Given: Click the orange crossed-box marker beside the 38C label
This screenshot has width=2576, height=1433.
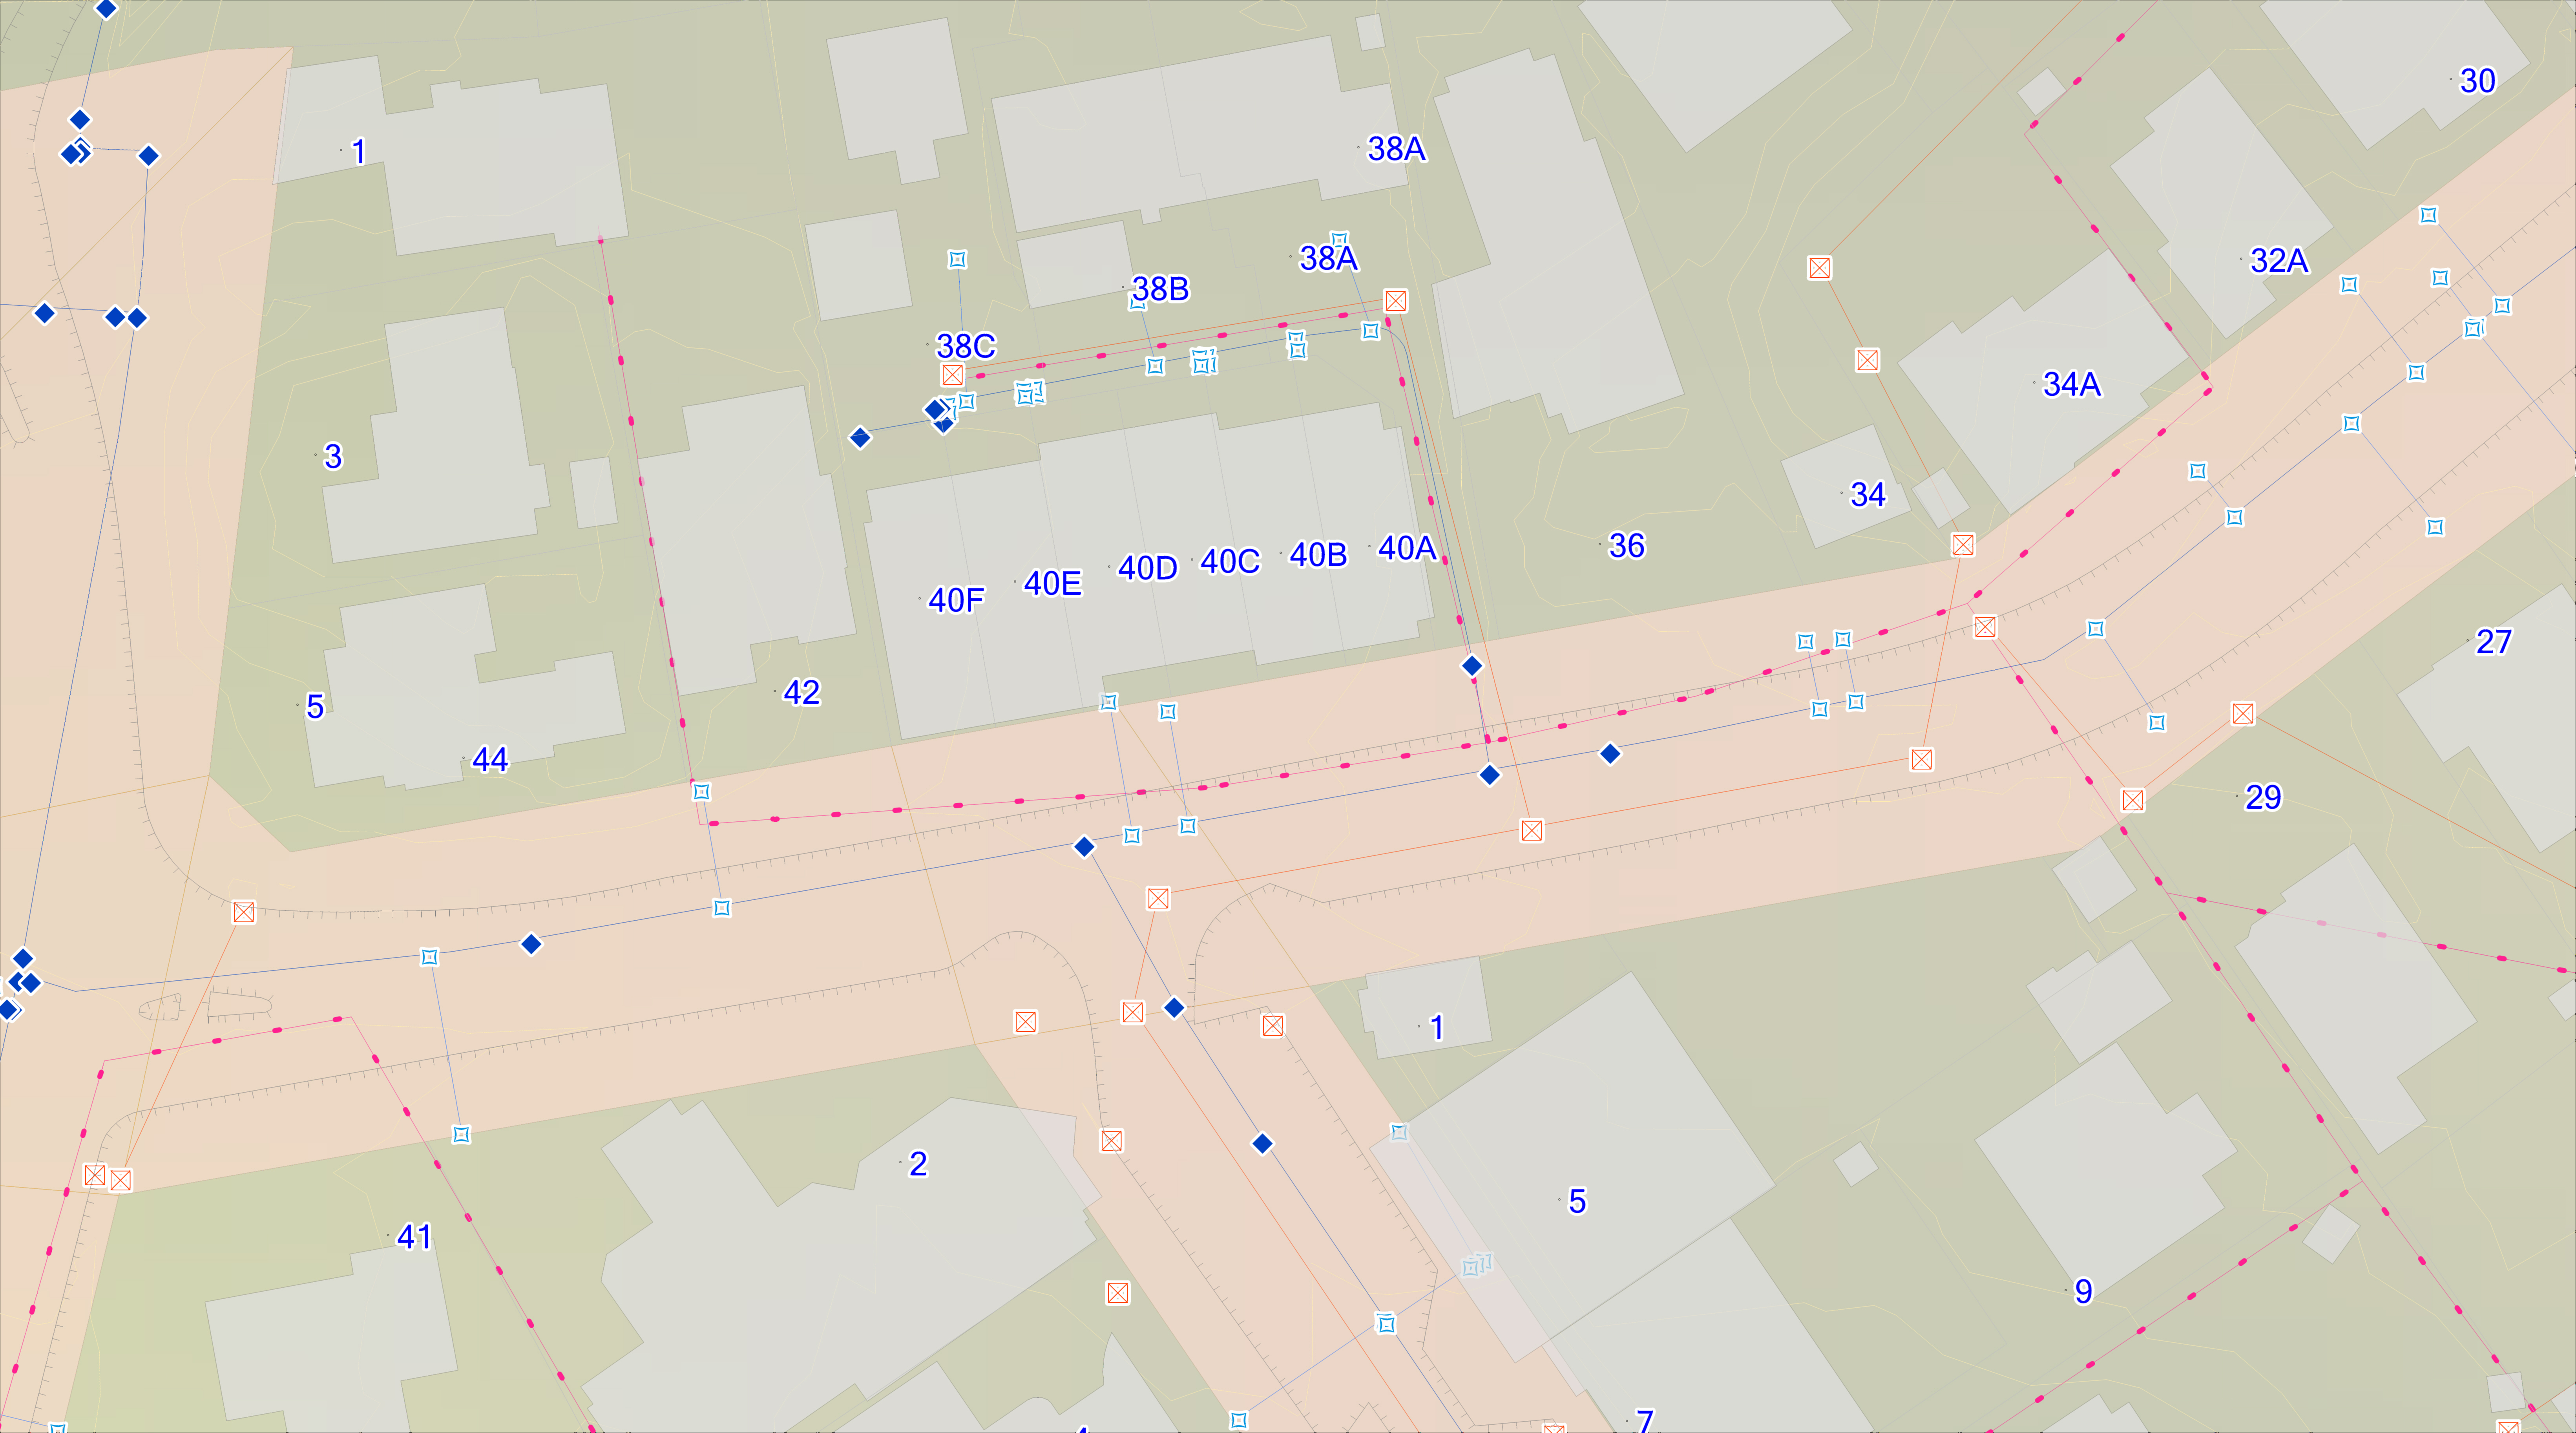Looking at the screenshot, I should pos(952,375).
